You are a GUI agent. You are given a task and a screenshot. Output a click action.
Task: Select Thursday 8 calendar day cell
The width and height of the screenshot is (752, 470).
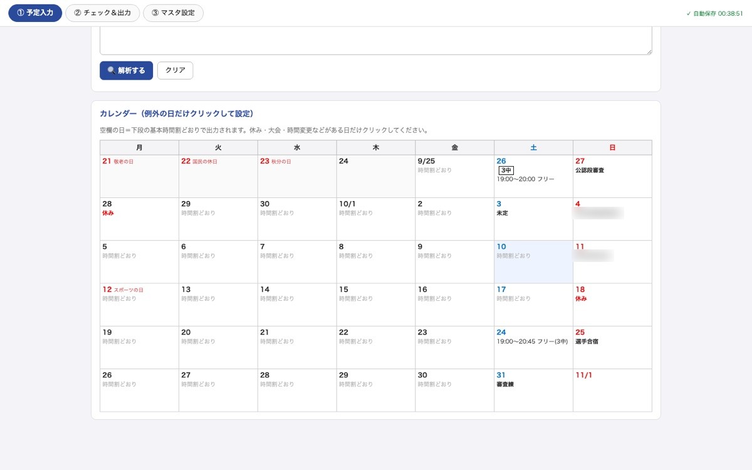(x=376, y=261)
